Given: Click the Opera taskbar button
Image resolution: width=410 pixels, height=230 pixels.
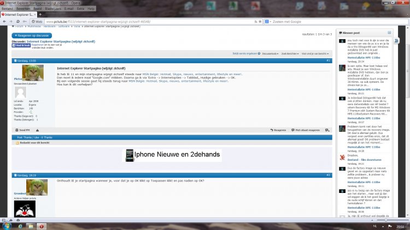Looking at the screenshot, I should 42,226.
